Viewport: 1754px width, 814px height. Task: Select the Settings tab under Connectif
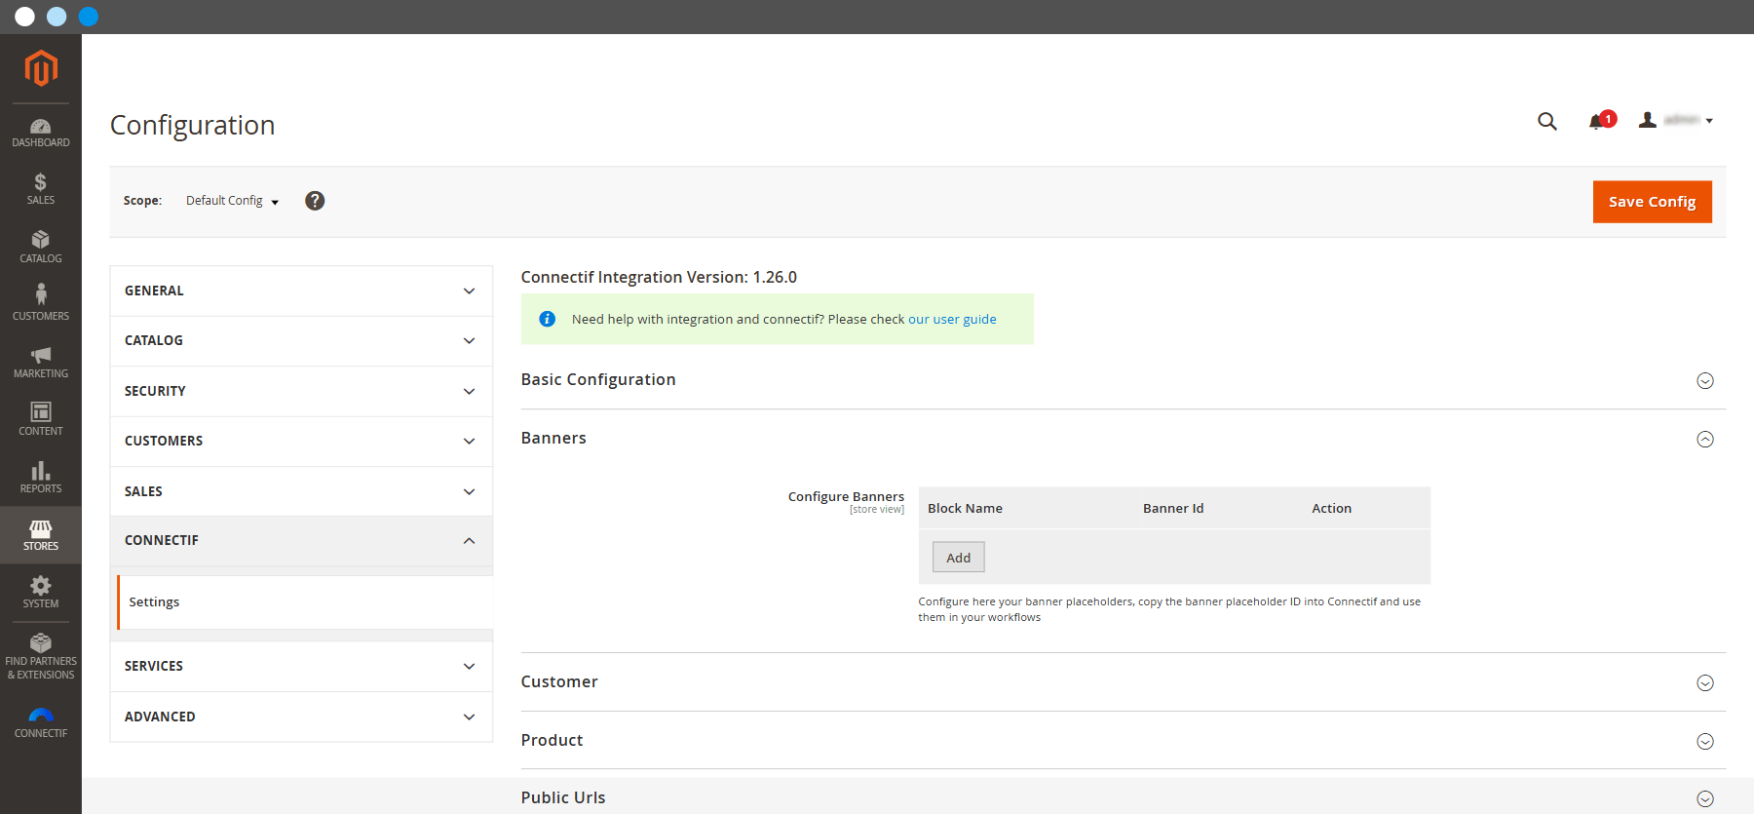pyautogui.click(x=305, y=602)
